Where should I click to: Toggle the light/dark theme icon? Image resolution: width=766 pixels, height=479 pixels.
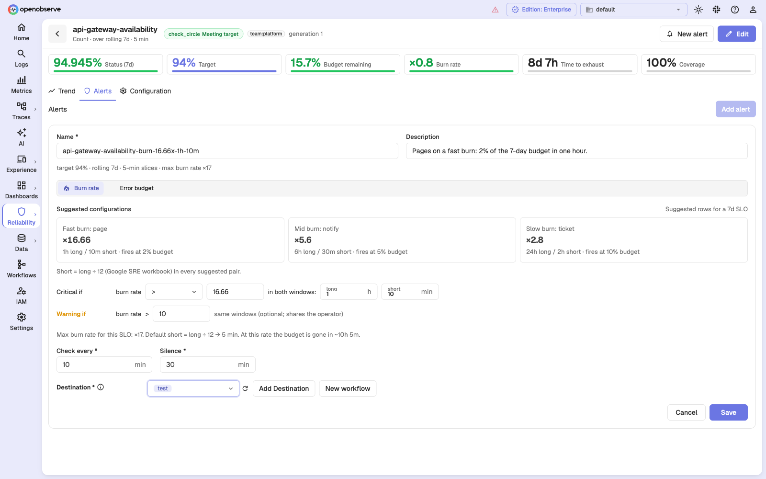698,10
